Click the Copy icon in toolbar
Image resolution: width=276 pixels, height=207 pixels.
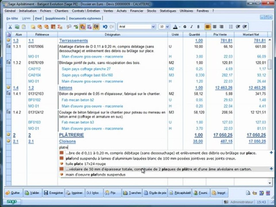click(x=17, y=27)
